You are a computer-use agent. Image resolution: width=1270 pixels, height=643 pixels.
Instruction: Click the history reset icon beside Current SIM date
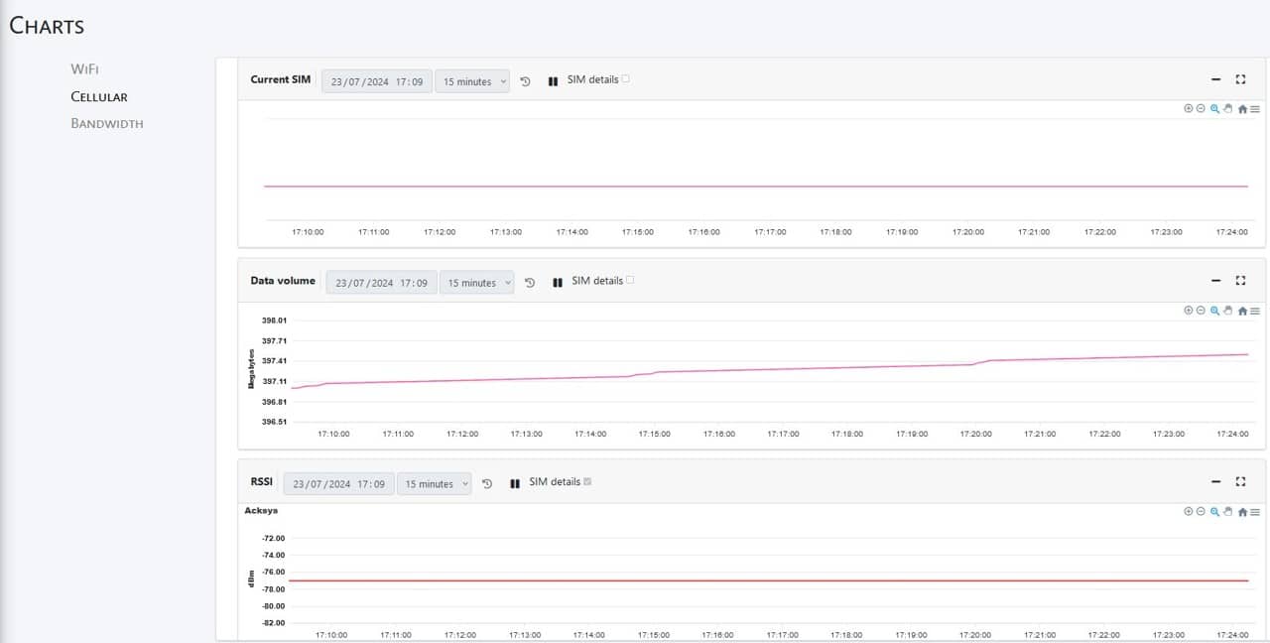(x=525, y=81)
